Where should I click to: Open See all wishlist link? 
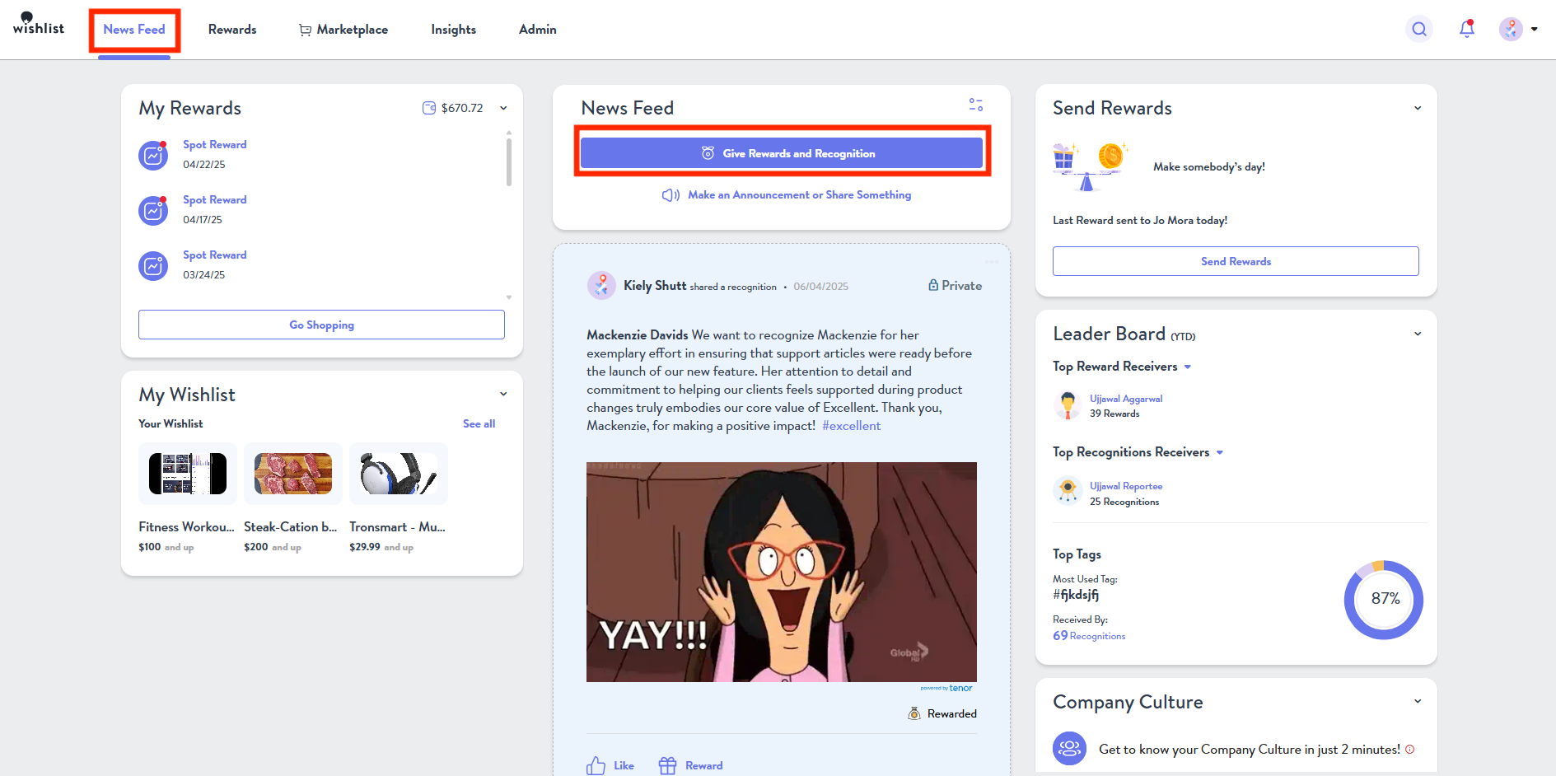click(x=479, y=423)
